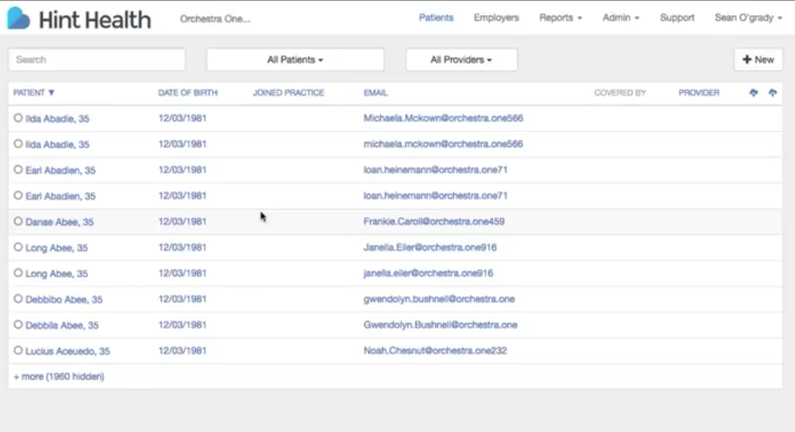Image resolution: width=795 pixels, height=432 pixels.
Task: Click the cloud download icon in table header
Action: [x=753, y=92]
